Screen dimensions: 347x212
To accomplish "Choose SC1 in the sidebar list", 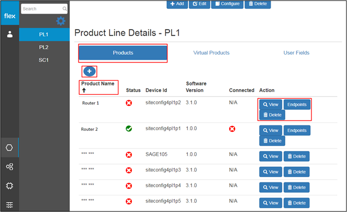I will click(x=44, y=60).
